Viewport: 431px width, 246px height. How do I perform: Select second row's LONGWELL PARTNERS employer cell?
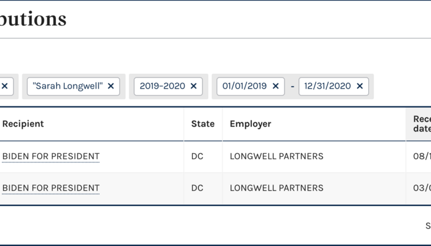[276, 188]
